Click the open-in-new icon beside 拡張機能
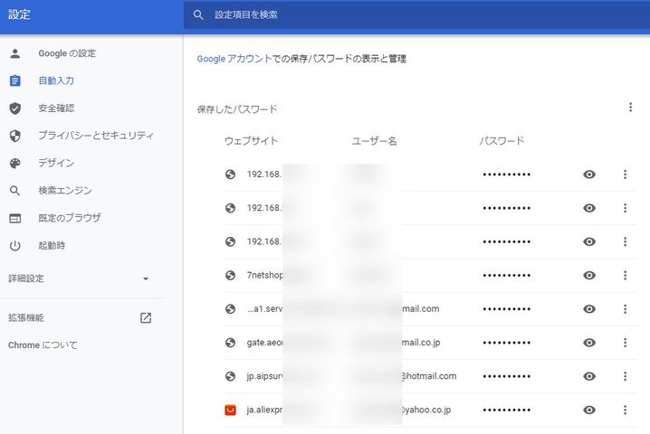 click(x=146, y=318)
